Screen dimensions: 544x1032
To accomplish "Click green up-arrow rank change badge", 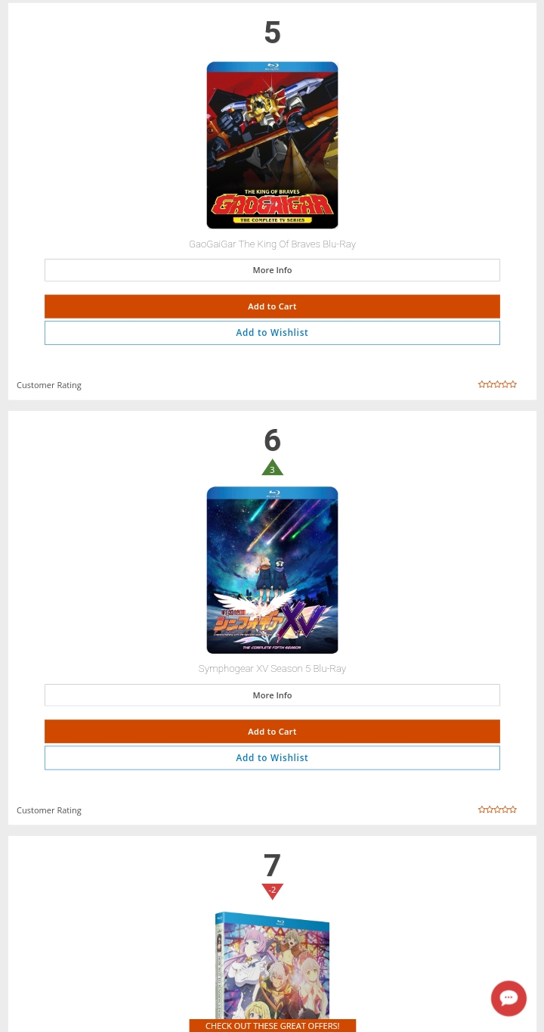I will tap(272, 468).
